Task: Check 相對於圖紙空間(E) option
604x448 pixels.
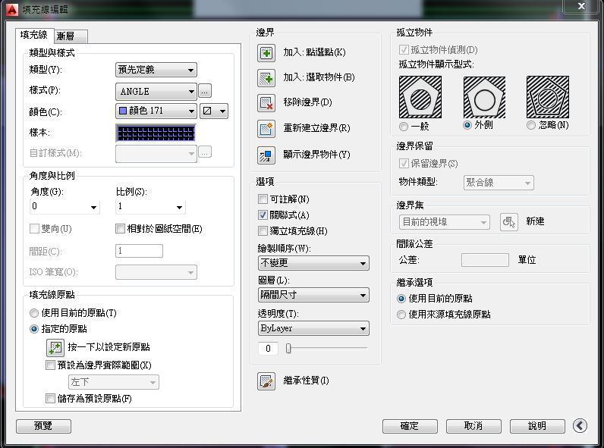Action: pos(120,229)
